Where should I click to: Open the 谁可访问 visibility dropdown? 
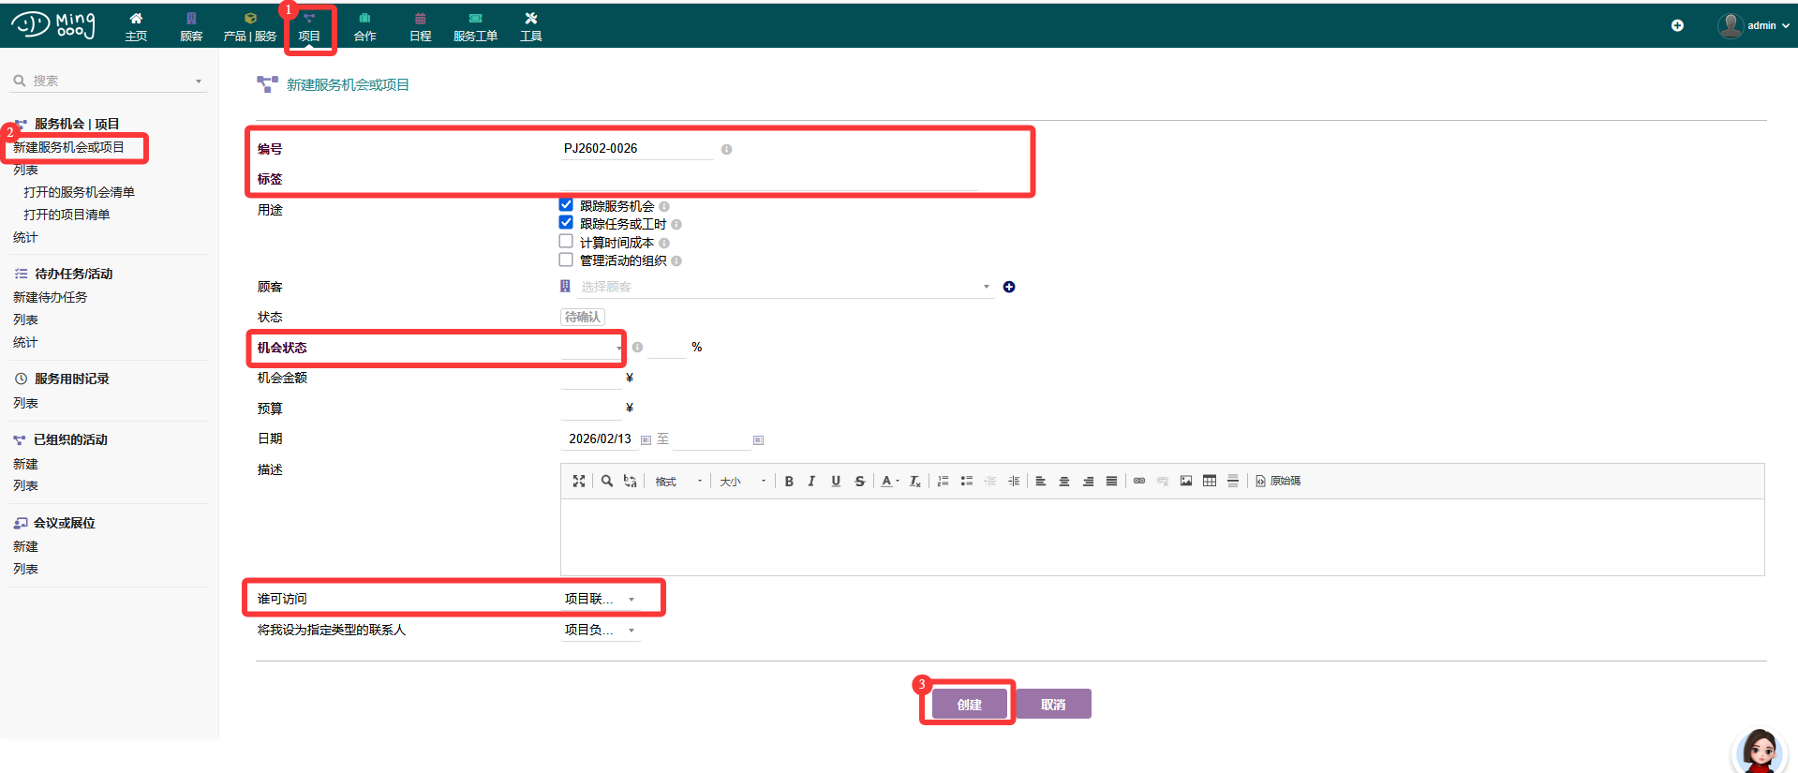click(x=600, y=600)
